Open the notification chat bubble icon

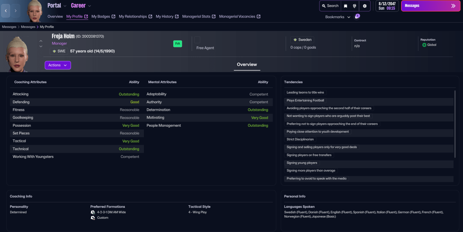click(357, 17)
